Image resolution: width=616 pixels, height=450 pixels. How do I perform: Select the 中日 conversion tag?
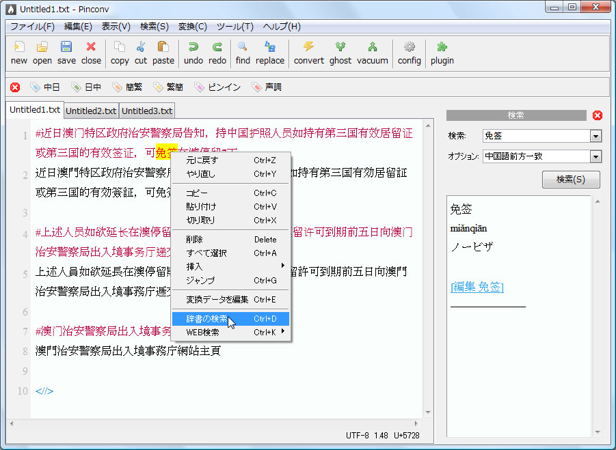pos(45,87)
